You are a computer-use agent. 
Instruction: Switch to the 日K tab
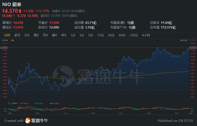coord(27,35)
